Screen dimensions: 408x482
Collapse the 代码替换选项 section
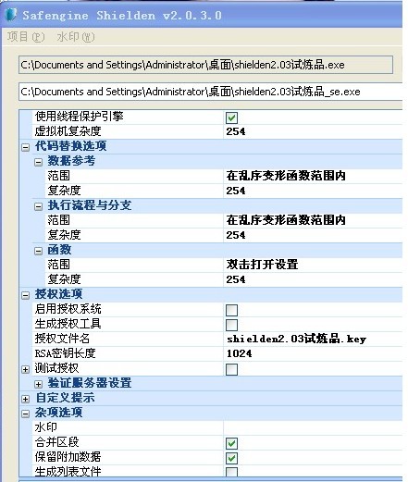[x=26, y=147]
